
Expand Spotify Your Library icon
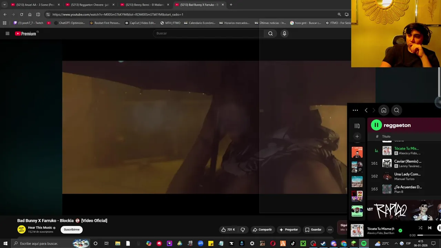357,126
